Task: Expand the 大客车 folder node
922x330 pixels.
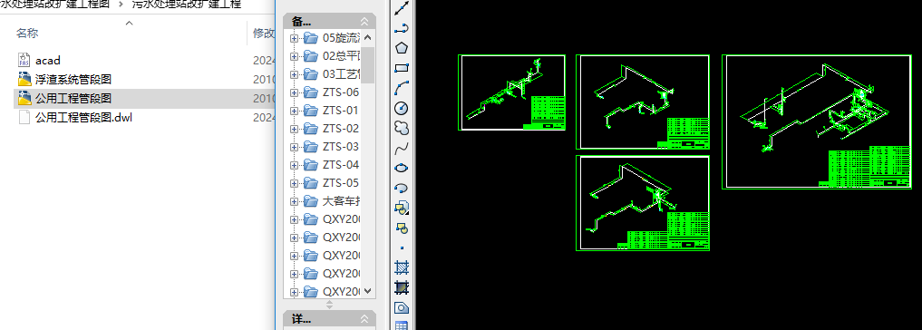Action: (x=294, y=201)
